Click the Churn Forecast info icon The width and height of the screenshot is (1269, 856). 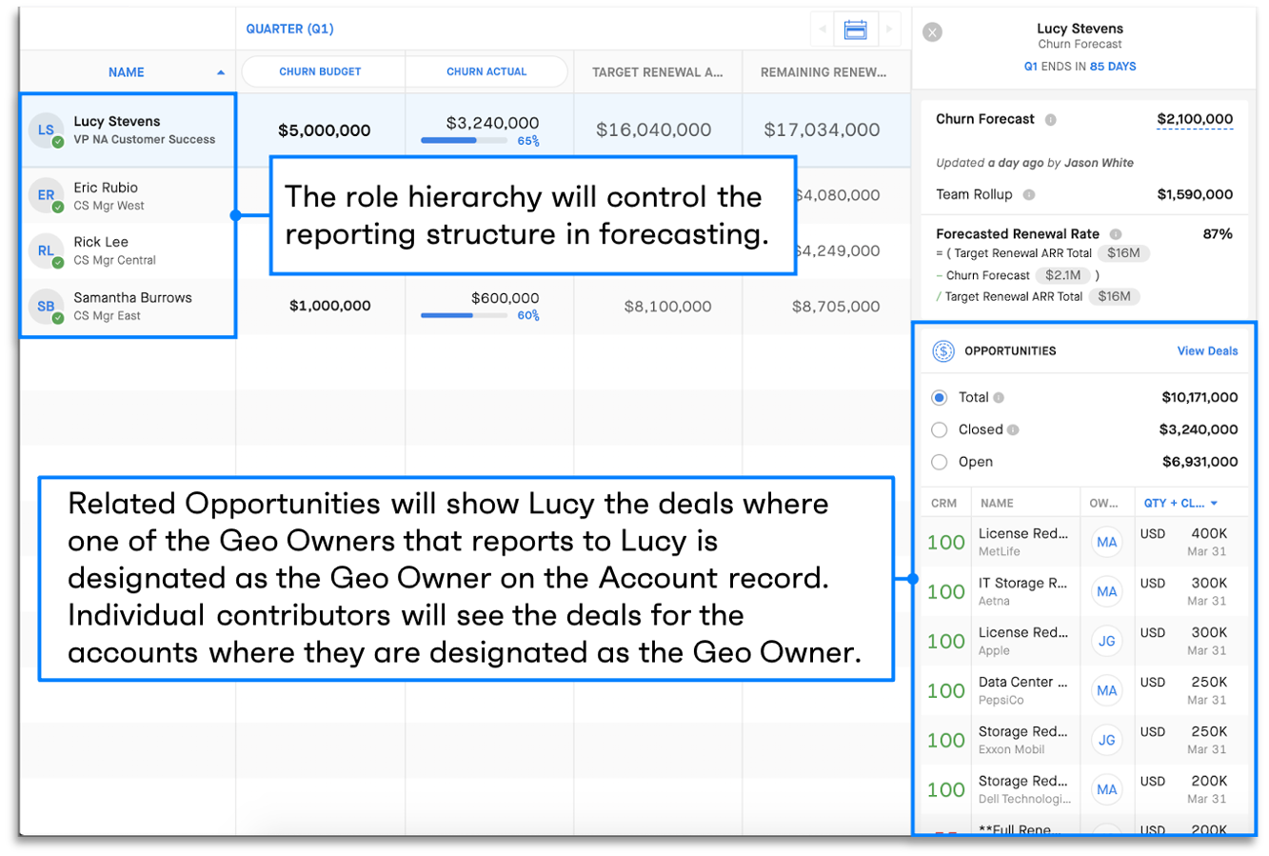[1051, 120]
